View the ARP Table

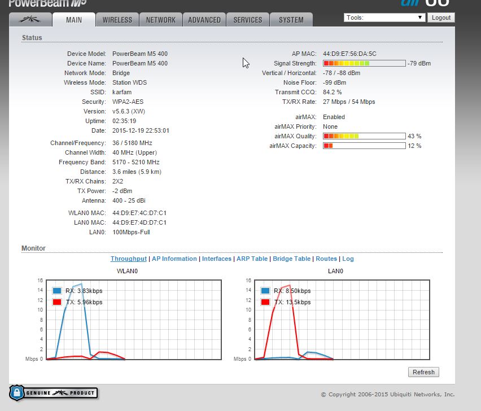click(x=252, y=259)
